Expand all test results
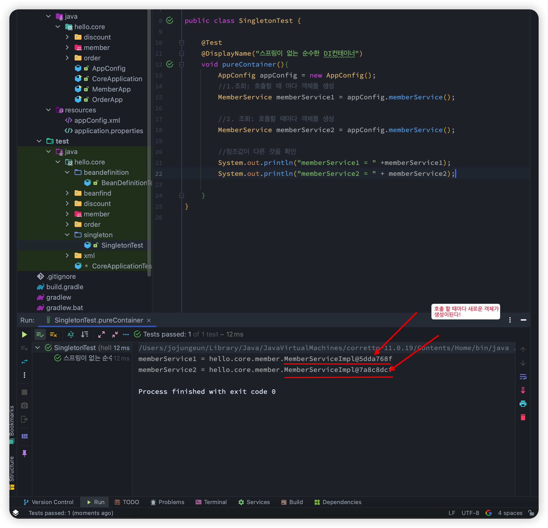The width and height of the screenshot is (548, 528). [x=101, y=334]
